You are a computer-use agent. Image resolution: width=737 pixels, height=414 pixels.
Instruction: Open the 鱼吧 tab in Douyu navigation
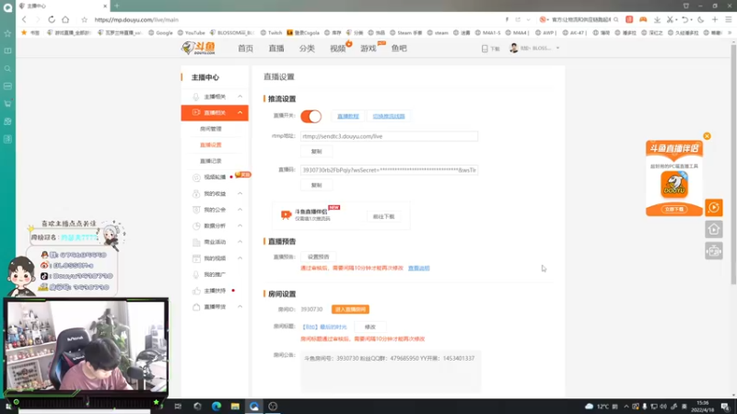click(x=399, y=49)
